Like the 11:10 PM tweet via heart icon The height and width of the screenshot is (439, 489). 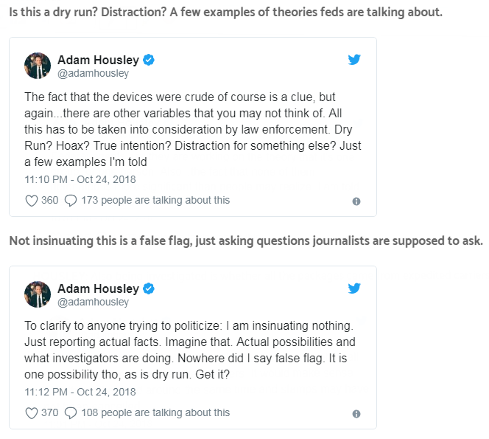coord(32,200)
